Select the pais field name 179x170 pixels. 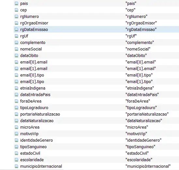[24, 4]
